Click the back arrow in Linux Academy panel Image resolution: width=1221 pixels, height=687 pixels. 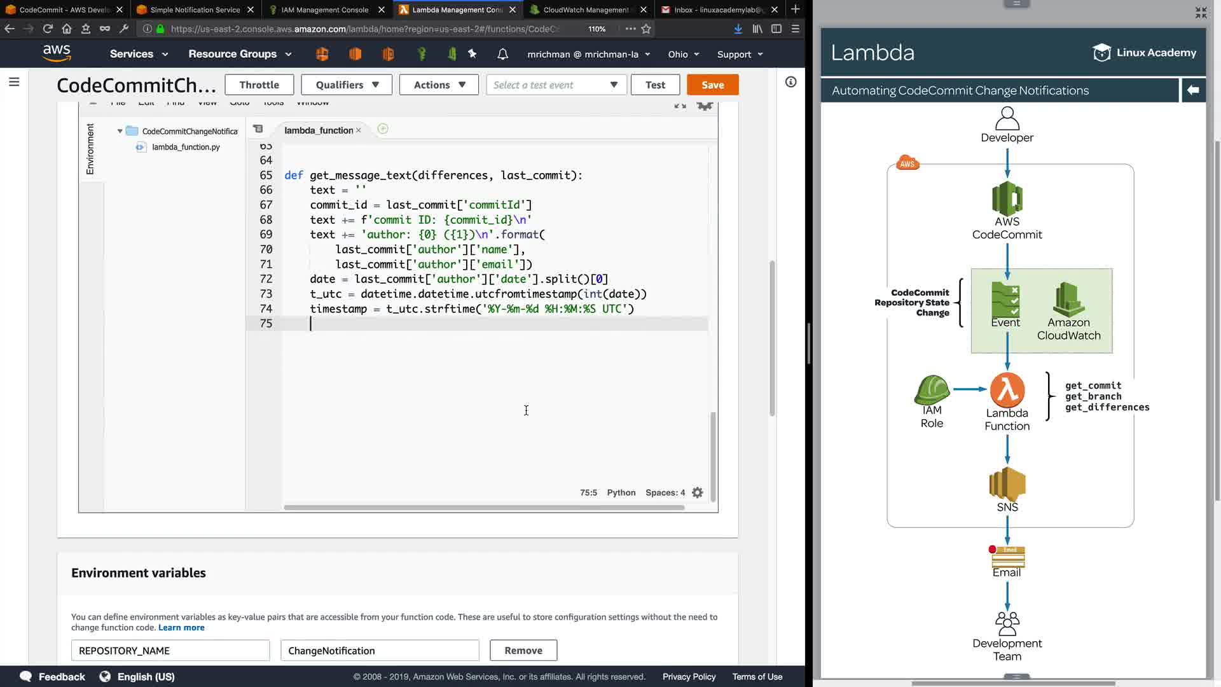coord(1193,90)
